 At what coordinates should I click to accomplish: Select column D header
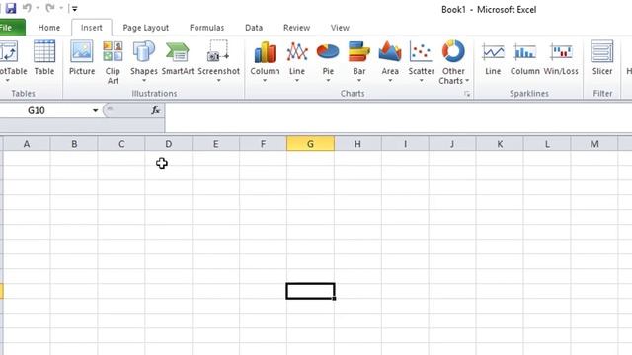(169, 144)
